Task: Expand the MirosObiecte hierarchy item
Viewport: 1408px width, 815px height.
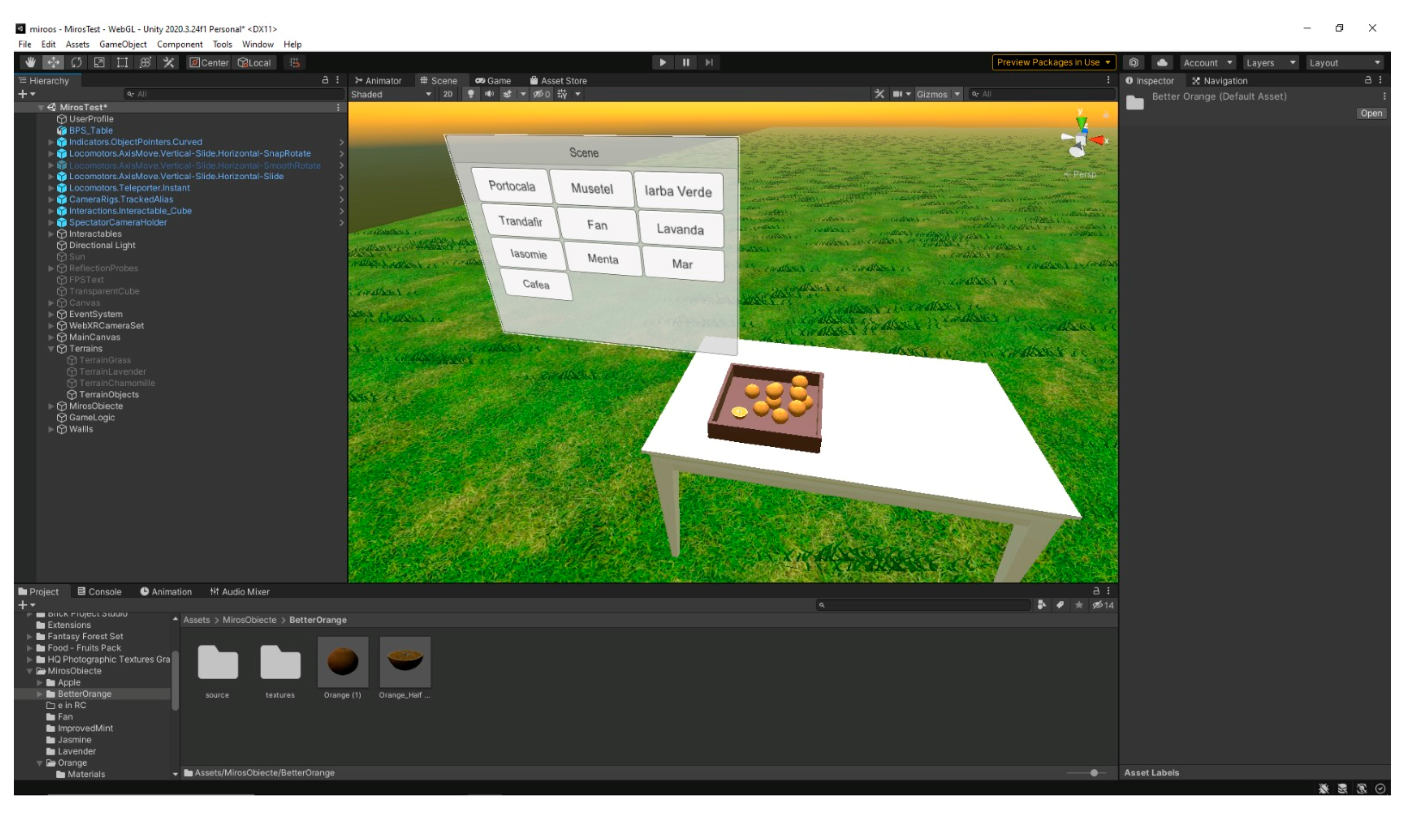Action: [51, 406]
